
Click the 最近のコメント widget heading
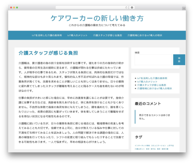click(x=148, y=104)
